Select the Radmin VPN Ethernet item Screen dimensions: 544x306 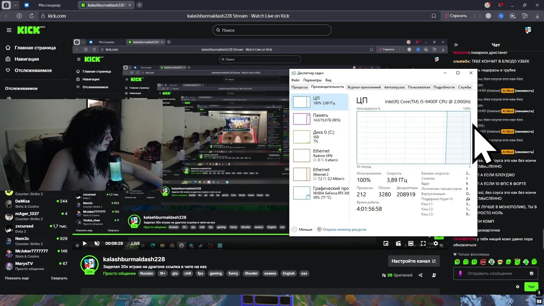(x=320, y=155)
